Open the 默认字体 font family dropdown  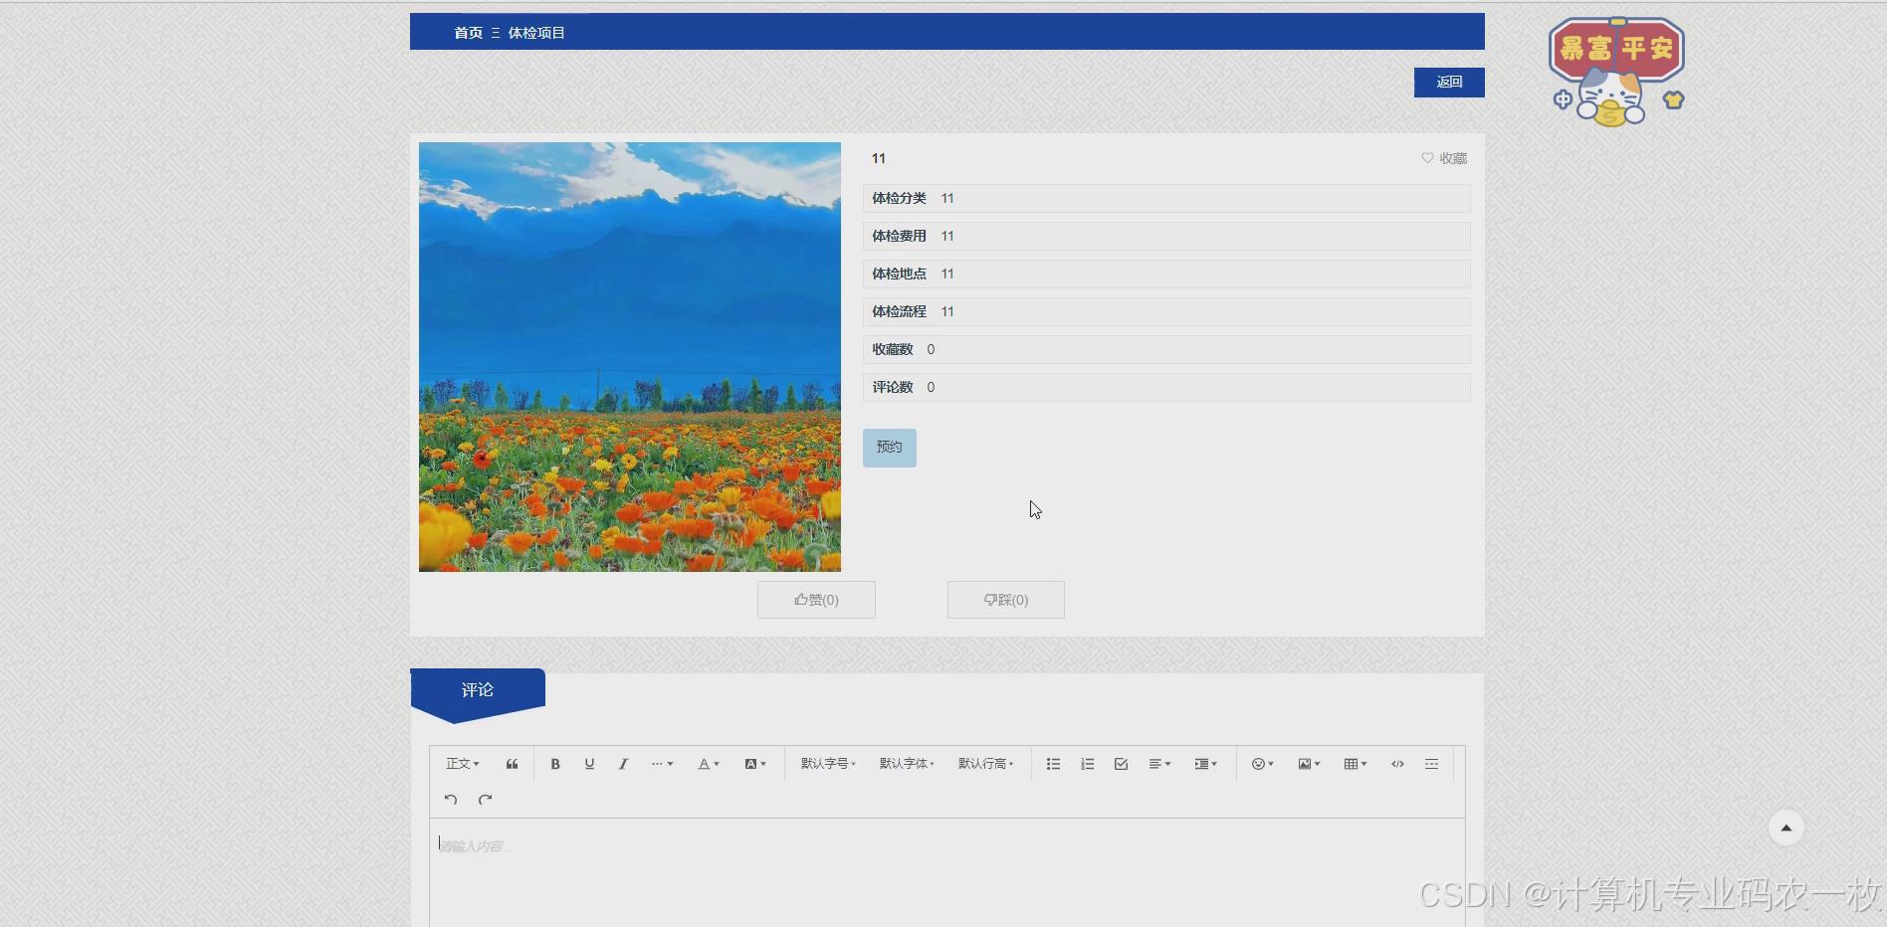907,764
